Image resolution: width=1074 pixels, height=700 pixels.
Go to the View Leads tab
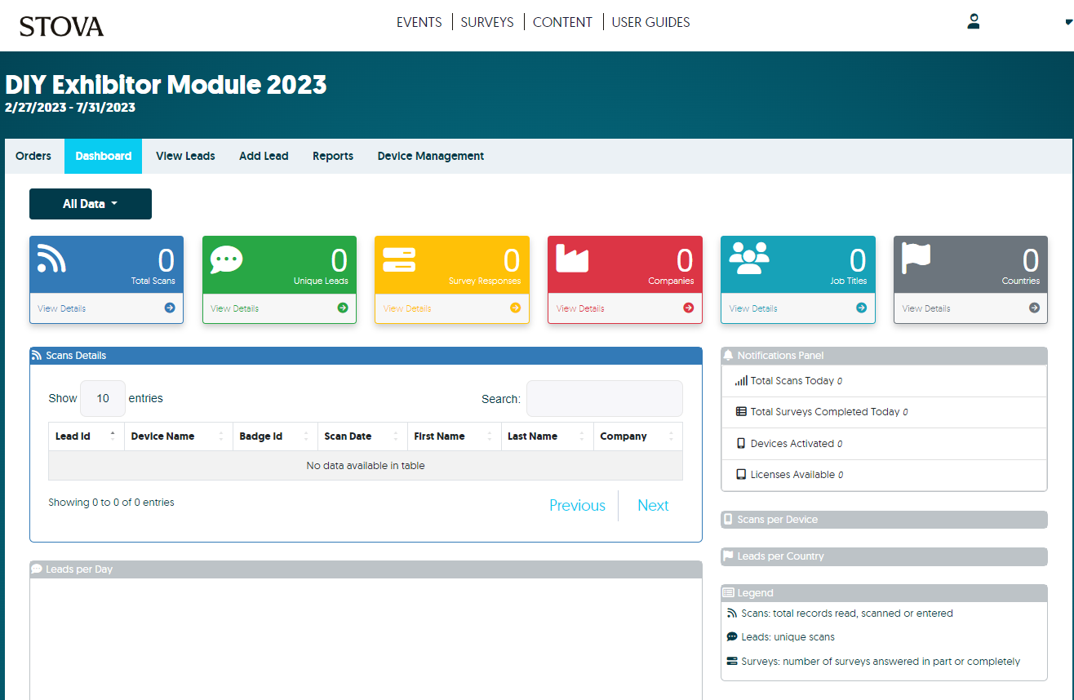(x=185, y=156)
